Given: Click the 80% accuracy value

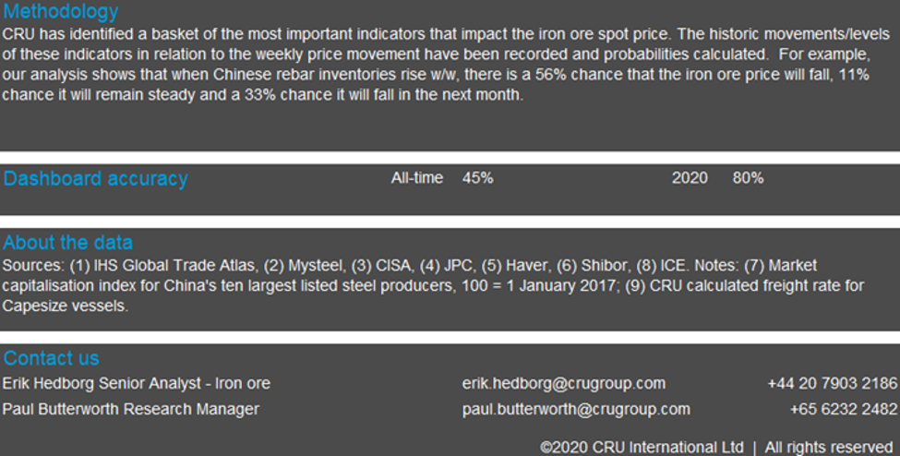Looking at the screenshot, I should pyautogui.click(x=748, y=178).
